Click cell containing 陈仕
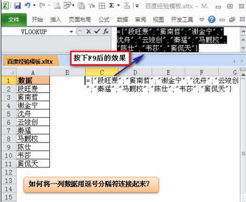The image size is (246, 202). [x=33, y=147]
